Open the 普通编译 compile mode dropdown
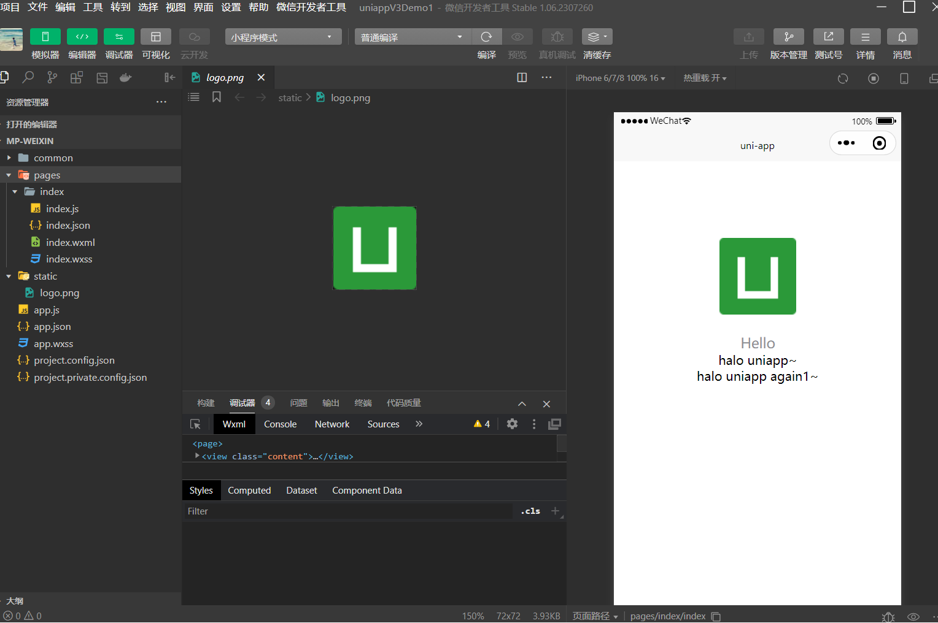The height and width of the screenshot is (623, 938). coord(413,37)
